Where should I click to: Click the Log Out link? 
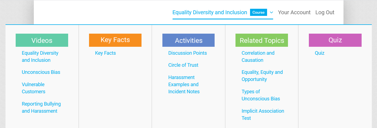pyautogui.click(x=325, y=12)
